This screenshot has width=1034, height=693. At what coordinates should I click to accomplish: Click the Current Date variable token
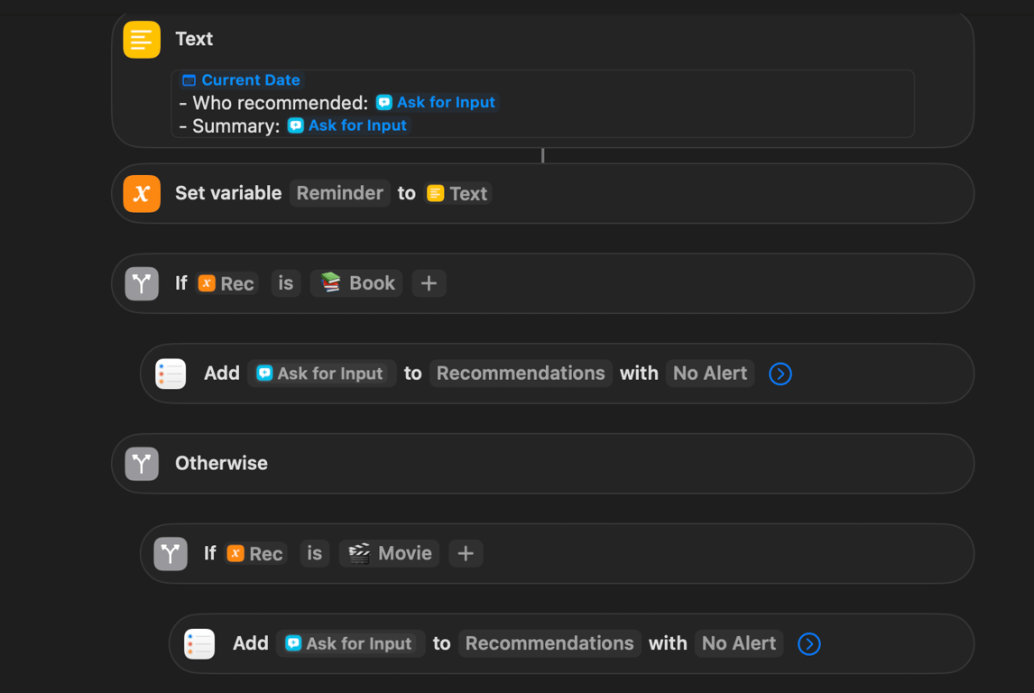click(x=241, y=79)
